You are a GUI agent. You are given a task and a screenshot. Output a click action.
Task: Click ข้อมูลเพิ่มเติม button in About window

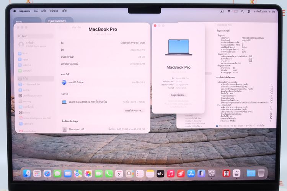pos(178,95)
